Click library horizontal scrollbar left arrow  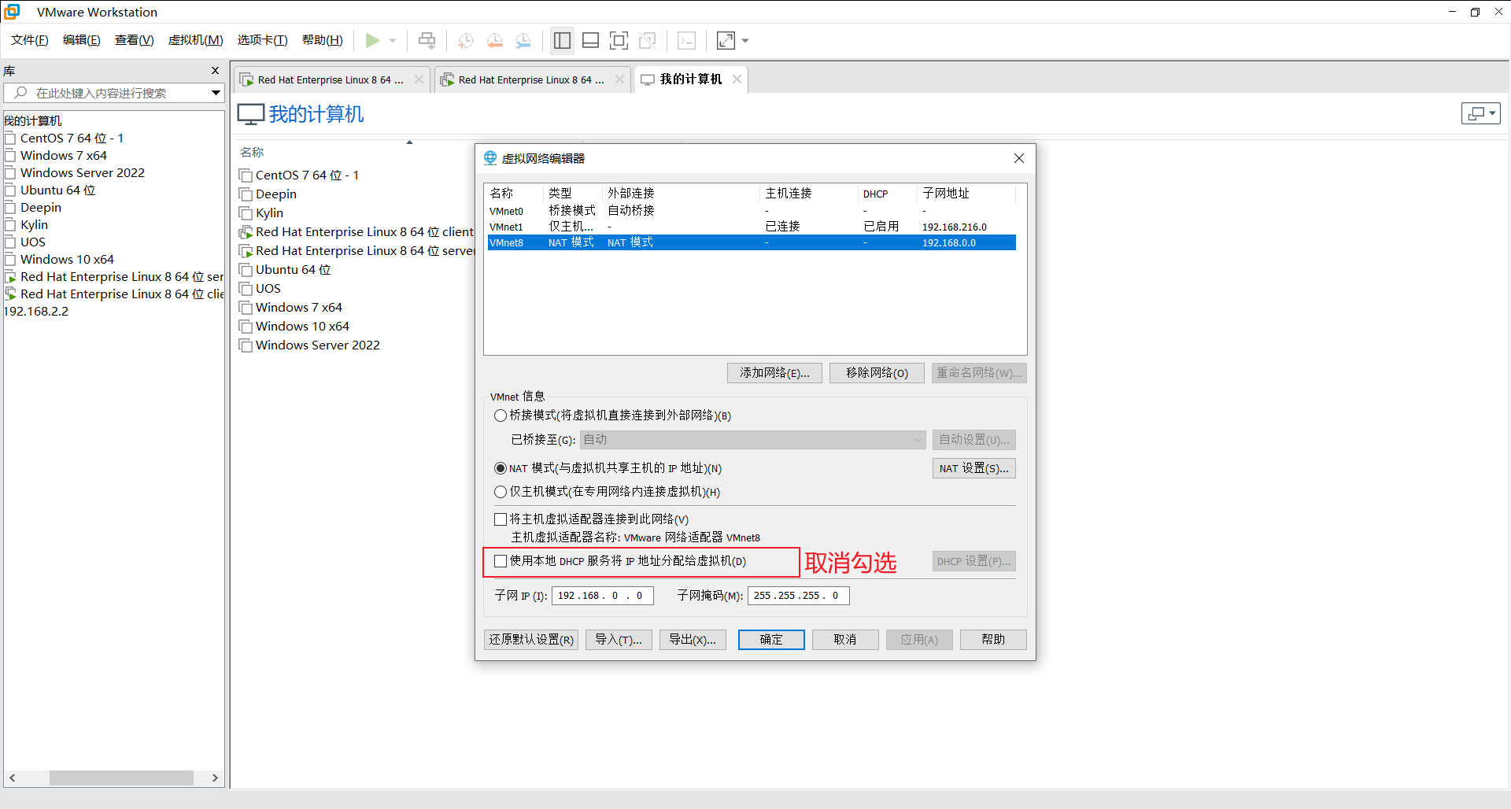[x=13, y=778]
